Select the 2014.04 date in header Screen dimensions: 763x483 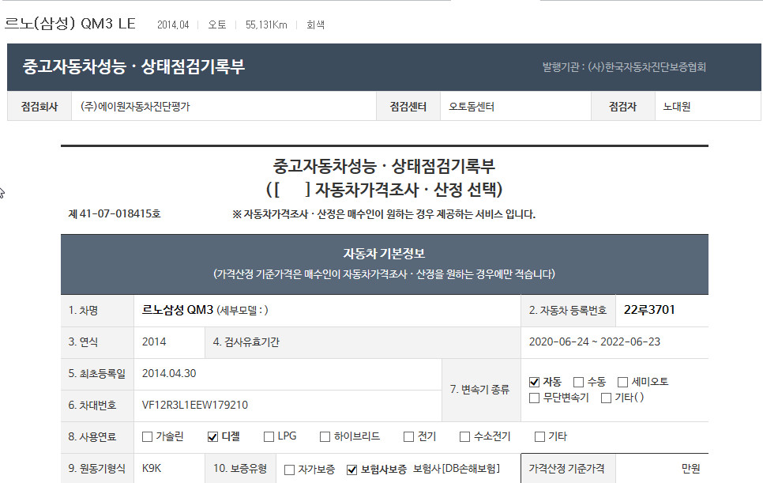click(173, 25)
